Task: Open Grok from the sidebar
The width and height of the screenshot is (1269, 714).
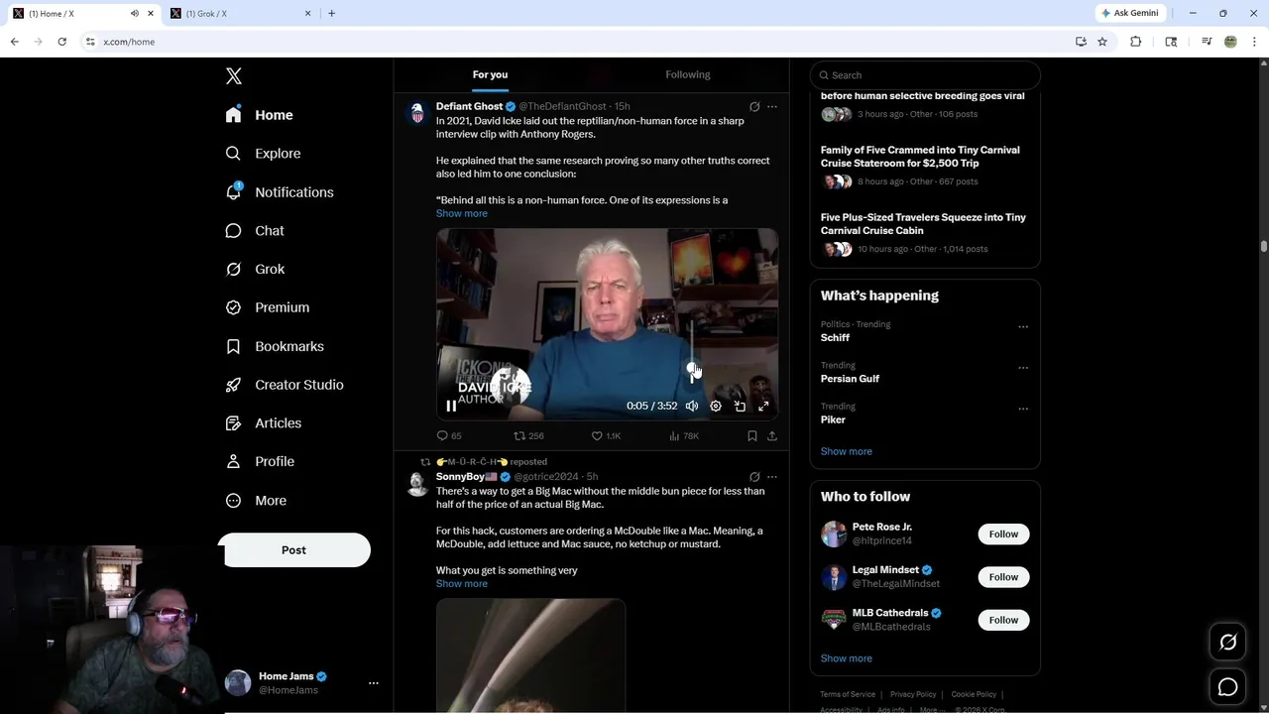Action: point(255,269)
